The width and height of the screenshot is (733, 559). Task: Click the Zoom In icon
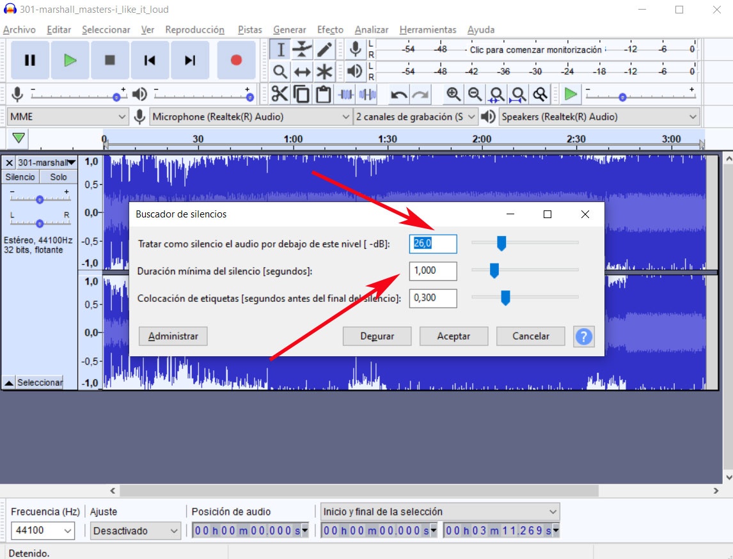(453, 95)
